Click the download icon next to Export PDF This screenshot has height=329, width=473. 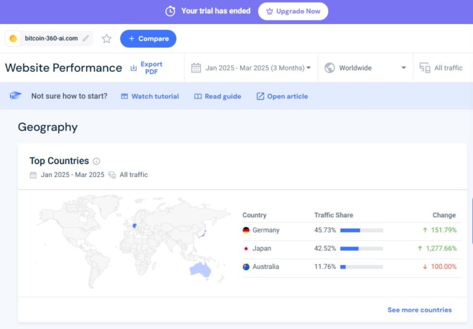pos(133,68)
